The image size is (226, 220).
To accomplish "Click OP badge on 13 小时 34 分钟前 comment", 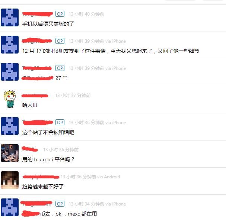I will coord(60,204).
